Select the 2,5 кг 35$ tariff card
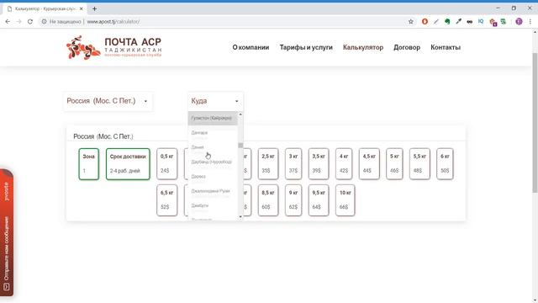Screen dimensions: 538x303 click(268, 164)
